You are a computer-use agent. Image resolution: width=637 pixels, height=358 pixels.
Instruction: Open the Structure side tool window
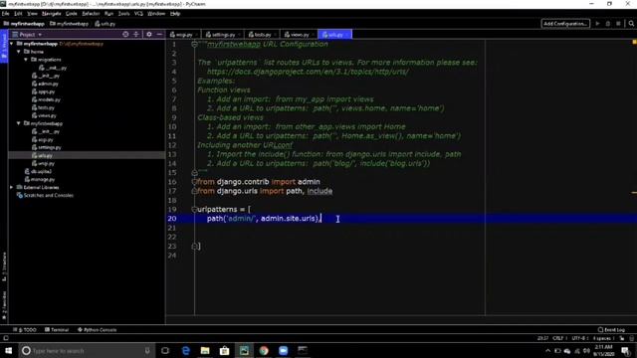click(x=4, y=267)
